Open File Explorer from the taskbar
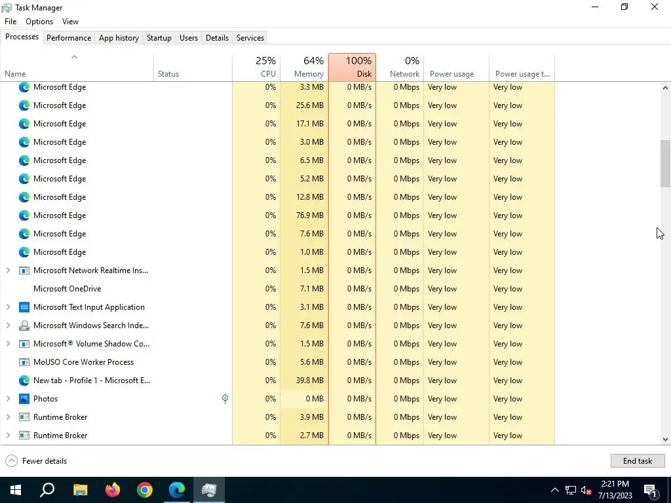This screenshot has width=671, height=503. click(80, 490)
